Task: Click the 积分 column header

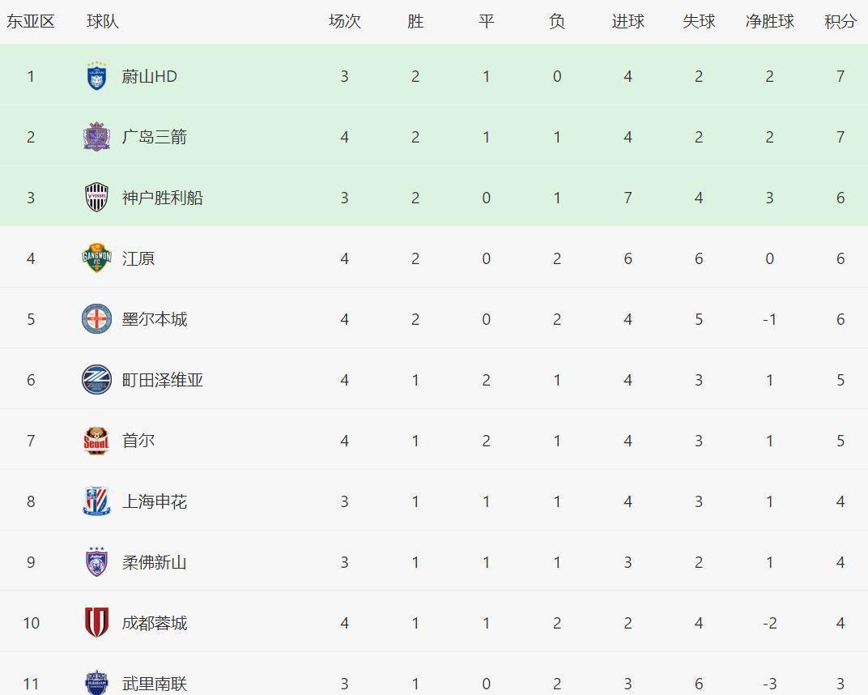Action: tap(840, 22)
